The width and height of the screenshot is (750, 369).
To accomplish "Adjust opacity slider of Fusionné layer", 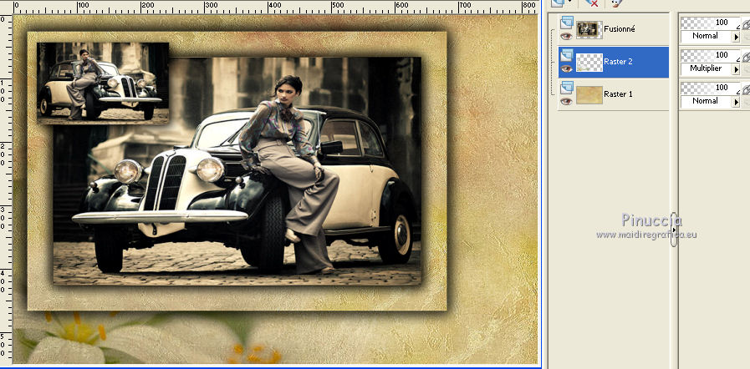I will pyautogui.click(x=710, y=23).
